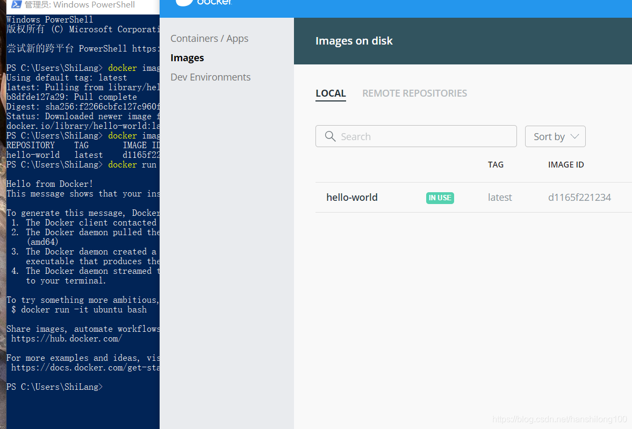Click the last PowerShell prompt line

tap(54, 387)
